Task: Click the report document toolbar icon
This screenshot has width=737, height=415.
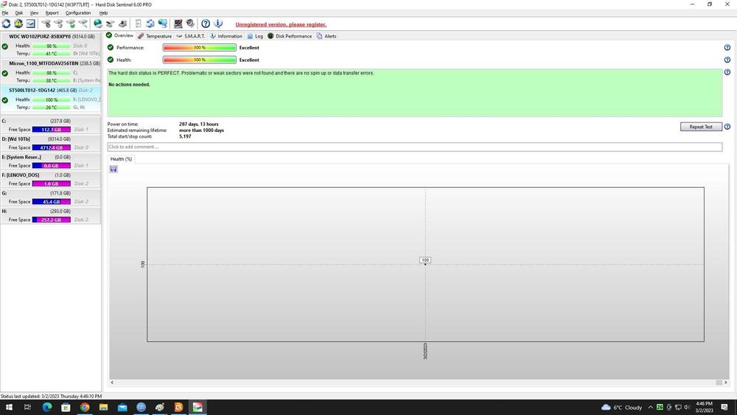Action: [x=138, y=24]
